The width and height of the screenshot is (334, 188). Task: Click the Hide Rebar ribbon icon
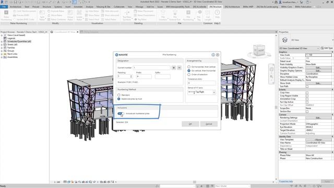pos(87,11)
